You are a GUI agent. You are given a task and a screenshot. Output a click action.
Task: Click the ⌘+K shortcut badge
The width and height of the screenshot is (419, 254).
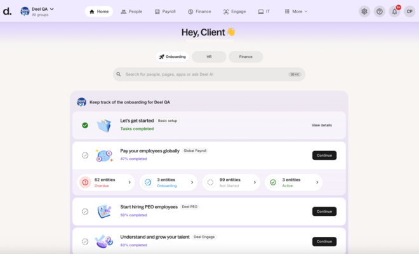[295, 74]
